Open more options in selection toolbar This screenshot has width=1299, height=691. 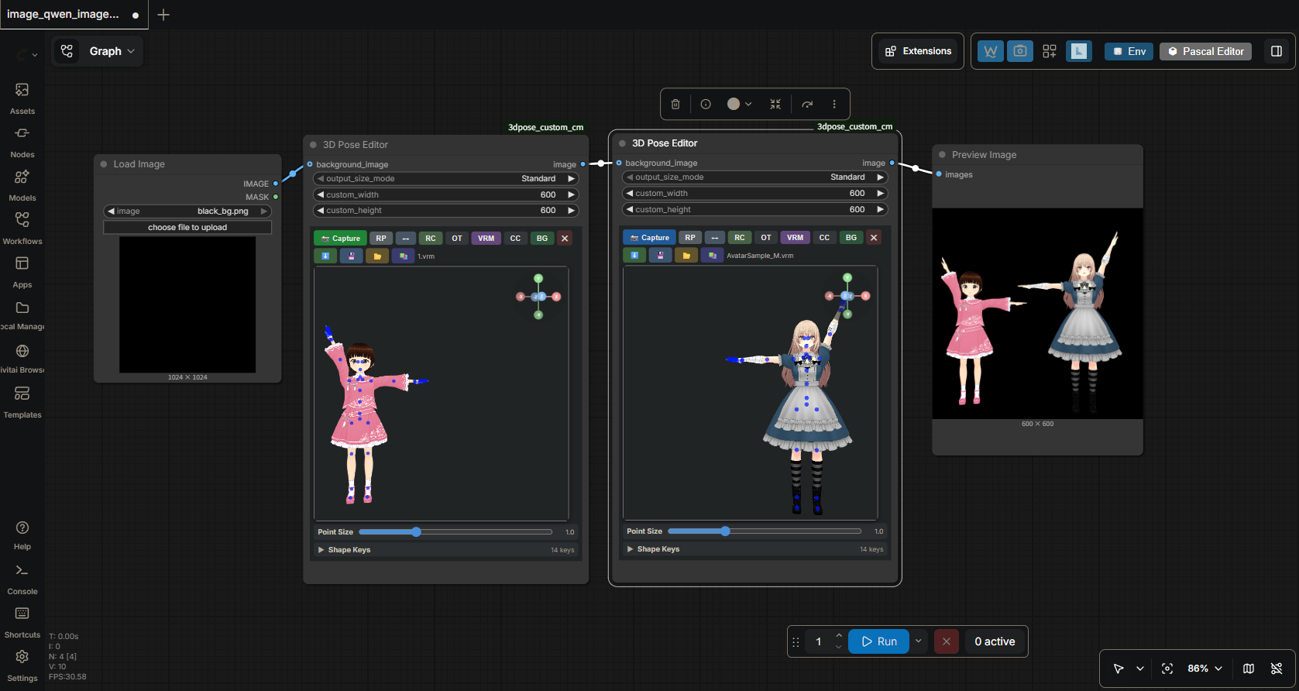(x=834, y=104)
